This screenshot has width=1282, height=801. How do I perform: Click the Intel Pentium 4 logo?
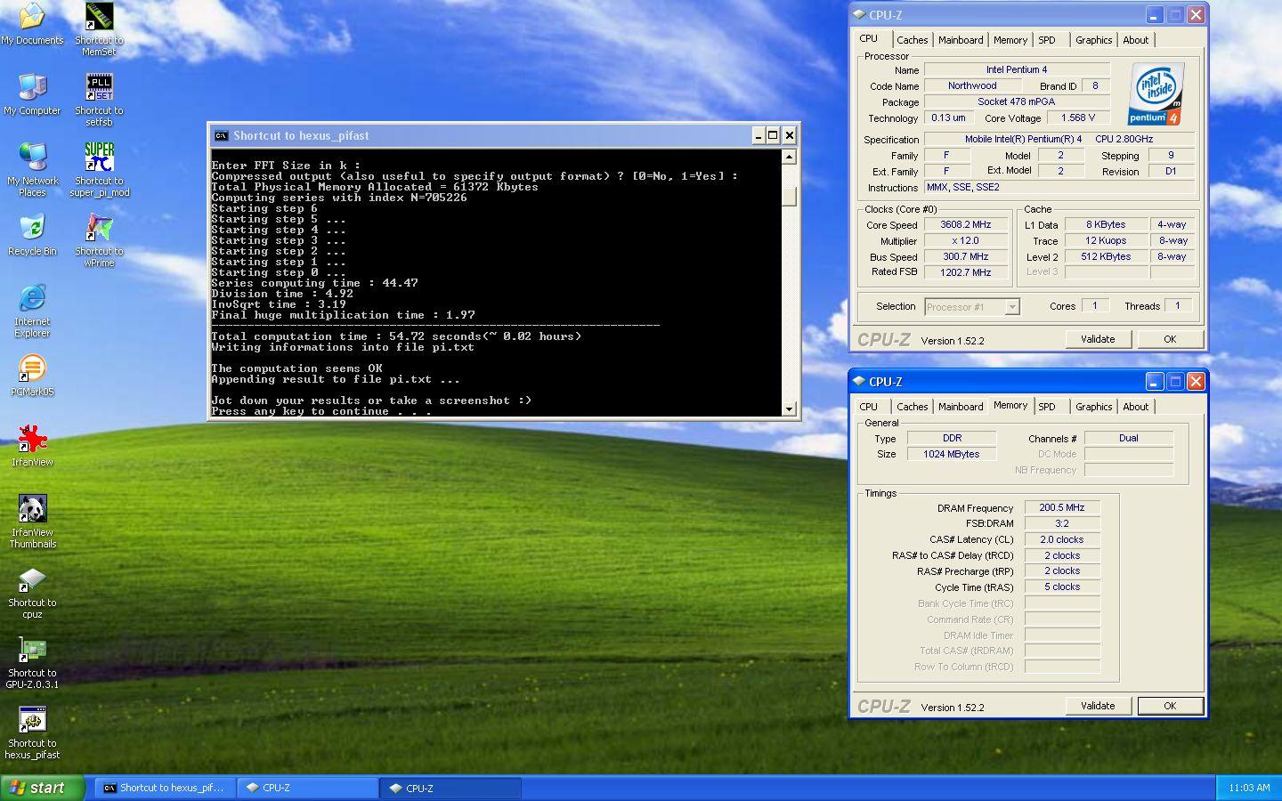[1156, 93]
